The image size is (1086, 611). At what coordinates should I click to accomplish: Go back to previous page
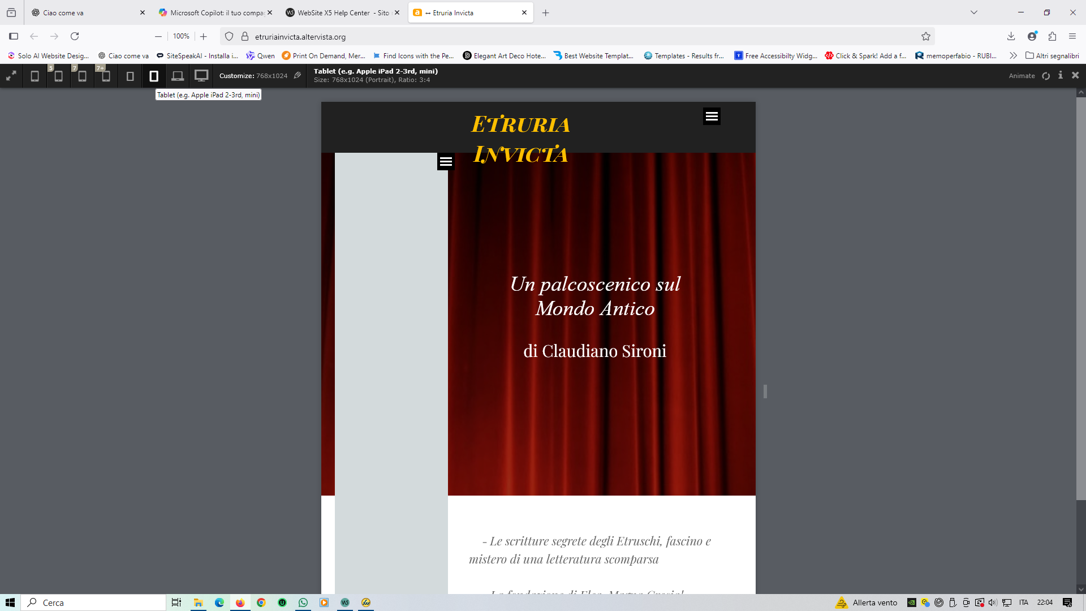[34, 36]
